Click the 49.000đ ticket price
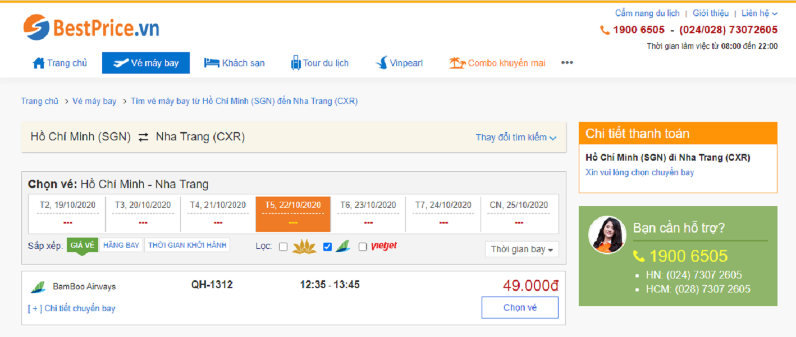Viewport: 796px width, 337px height. coord(530,286)
